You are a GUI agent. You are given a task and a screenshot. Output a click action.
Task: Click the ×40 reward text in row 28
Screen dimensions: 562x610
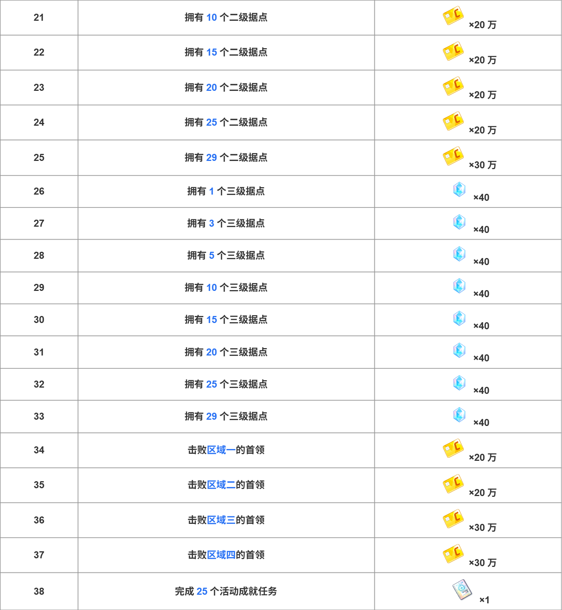click(x=481, y=262)
